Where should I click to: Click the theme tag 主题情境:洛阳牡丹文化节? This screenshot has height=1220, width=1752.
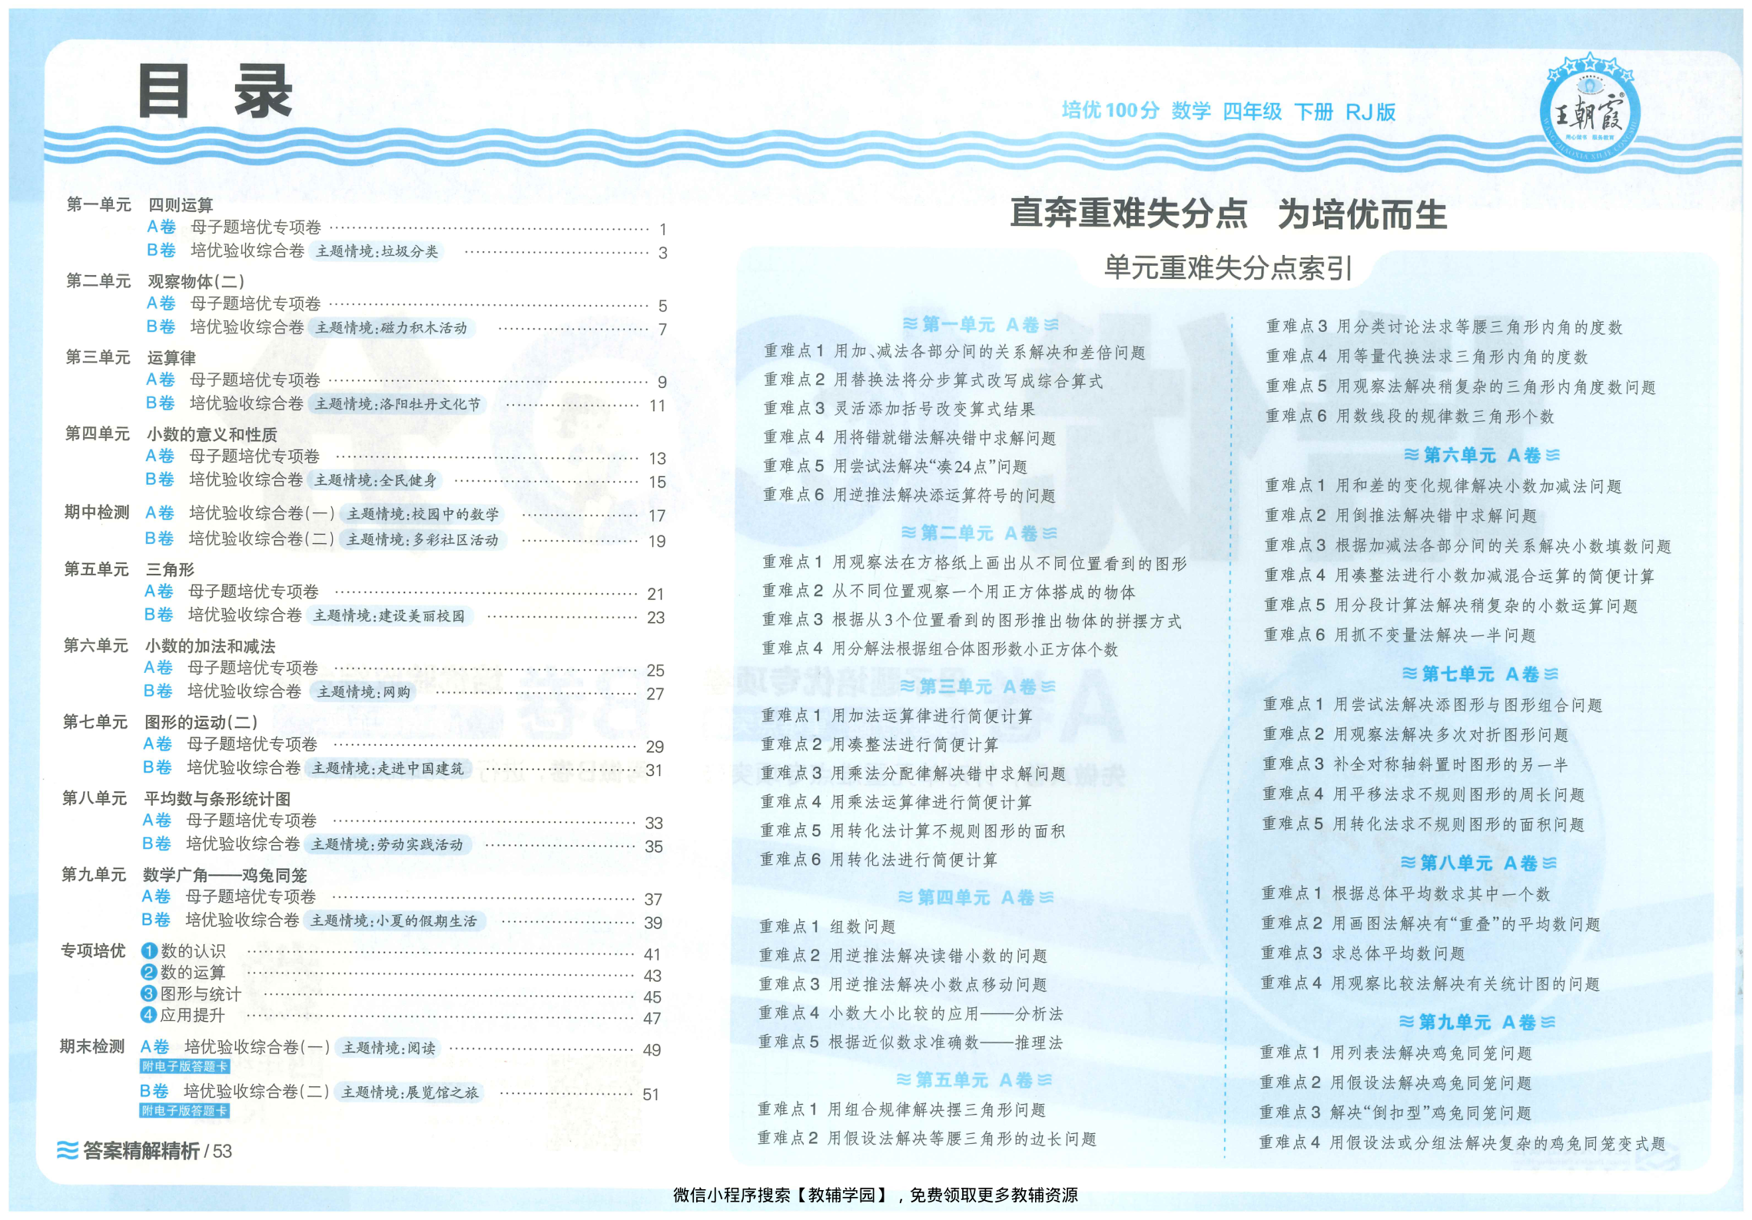(x=397, y=403)
